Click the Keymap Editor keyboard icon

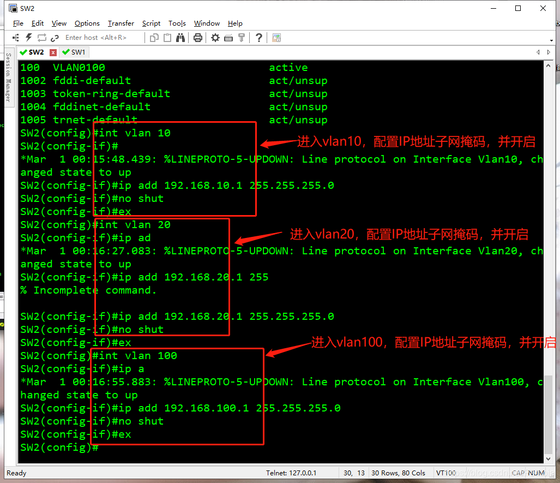tap(228, 38)
